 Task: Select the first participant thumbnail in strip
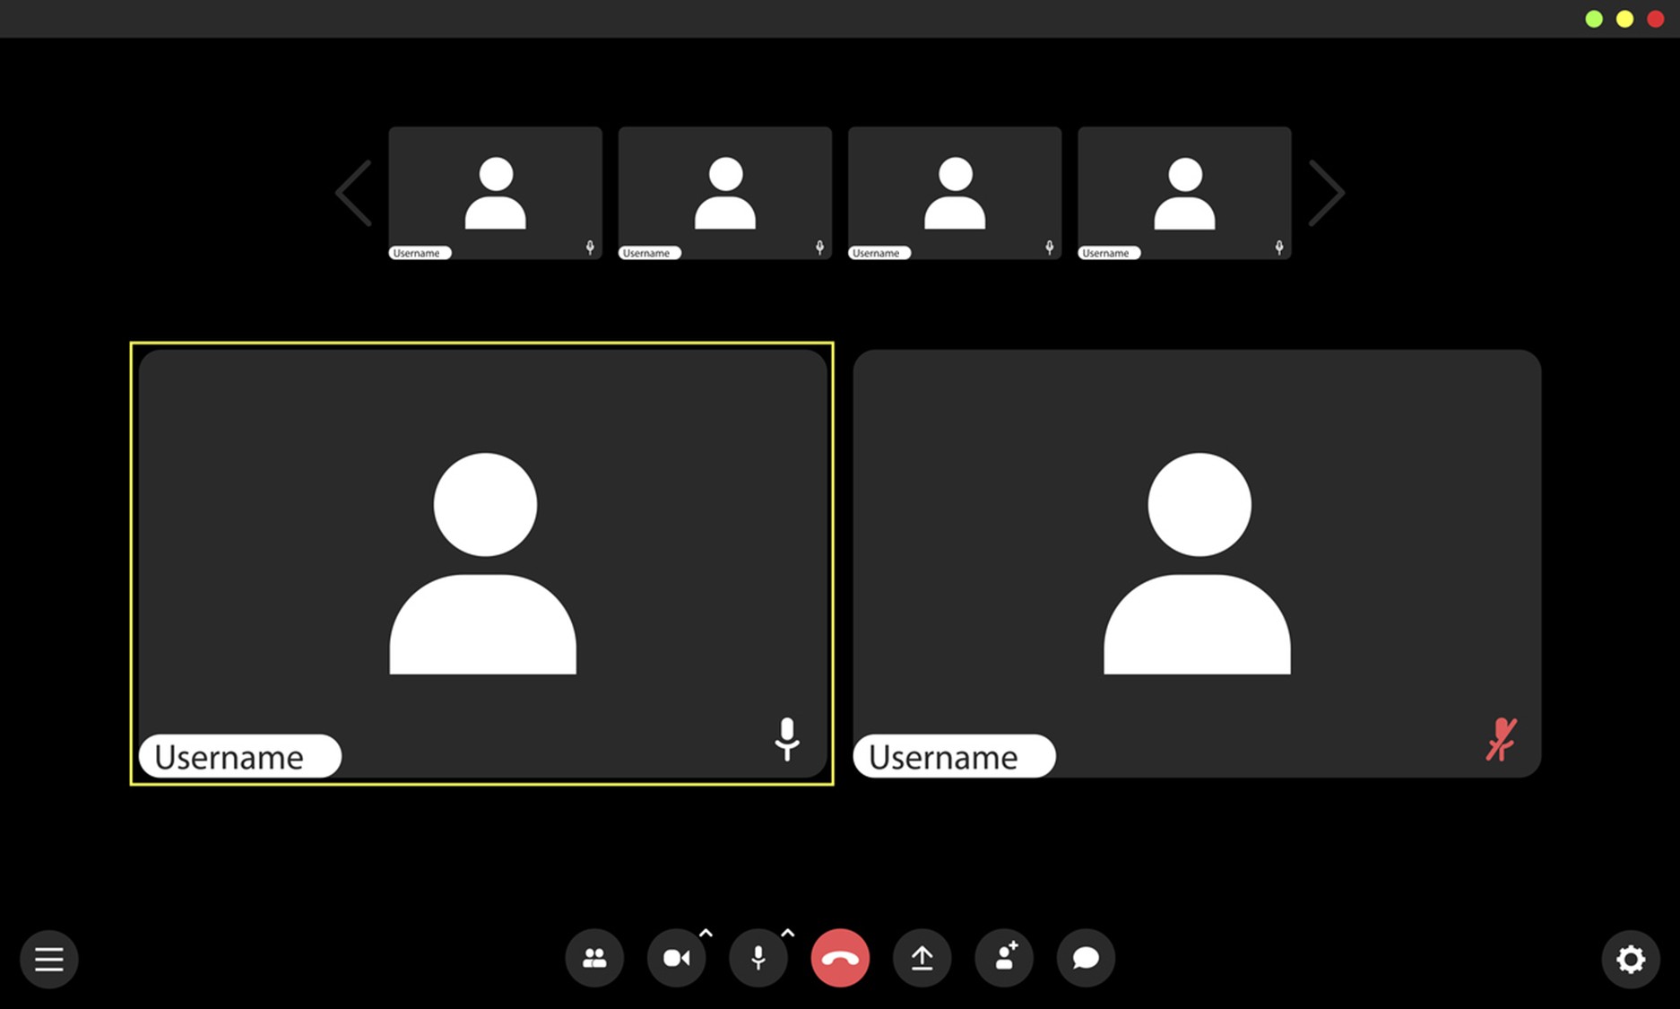coord(495,193)
